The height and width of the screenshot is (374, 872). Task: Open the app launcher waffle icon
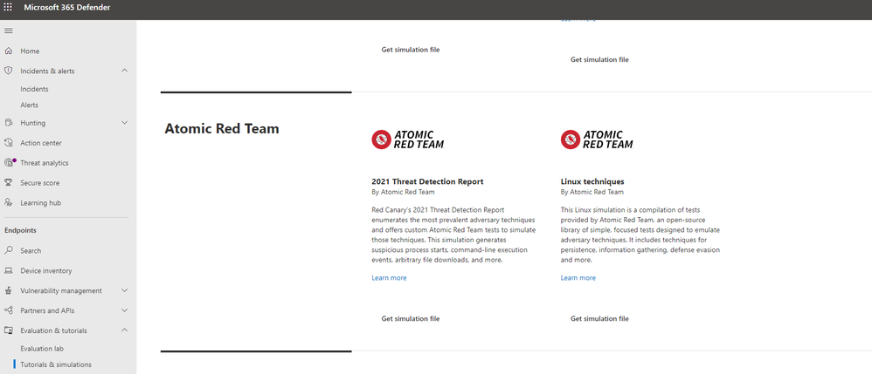pyautogui.click(x=8, y=7)
